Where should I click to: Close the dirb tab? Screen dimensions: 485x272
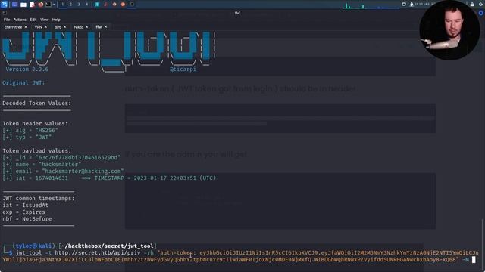point(65,27)
